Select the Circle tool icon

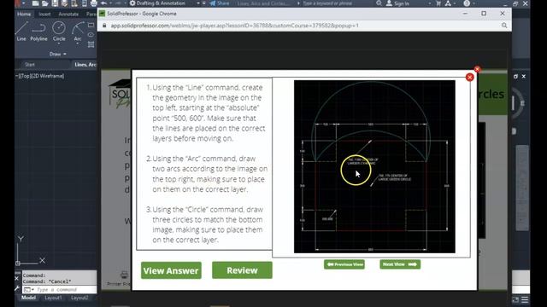pyautogui.click(x=59, y=28)
